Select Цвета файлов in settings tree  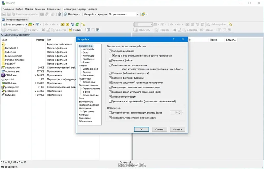90,69
